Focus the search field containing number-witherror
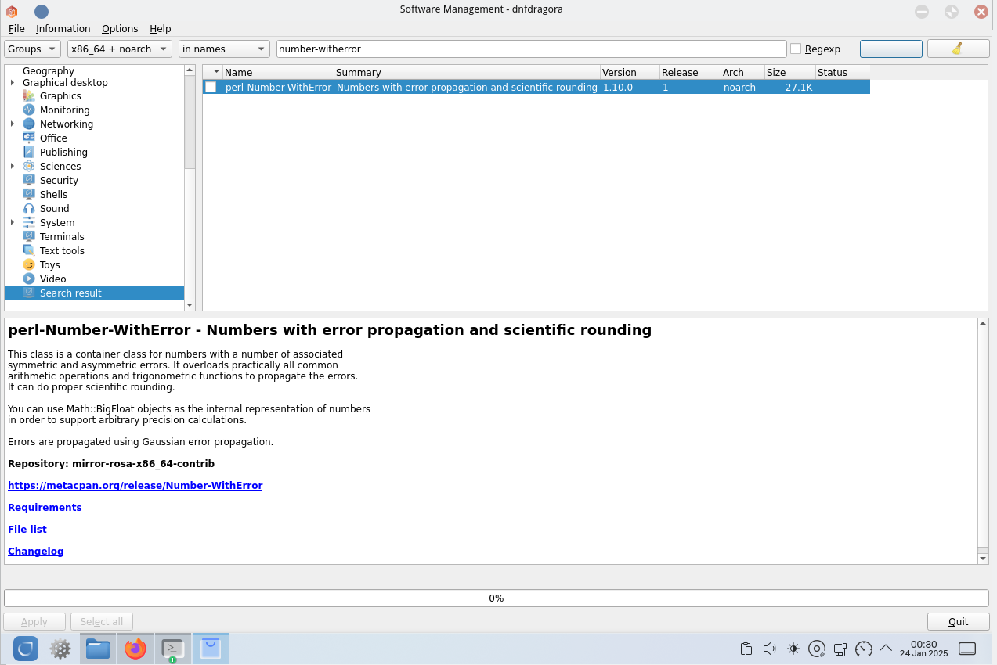This screenshot has height=665, width=997. coord(530,49)
